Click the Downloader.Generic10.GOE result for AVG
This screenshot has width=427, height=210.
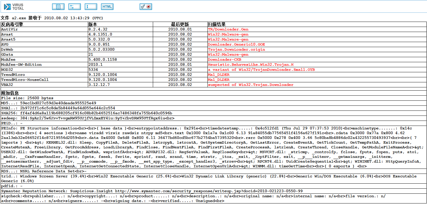point(236,44)
